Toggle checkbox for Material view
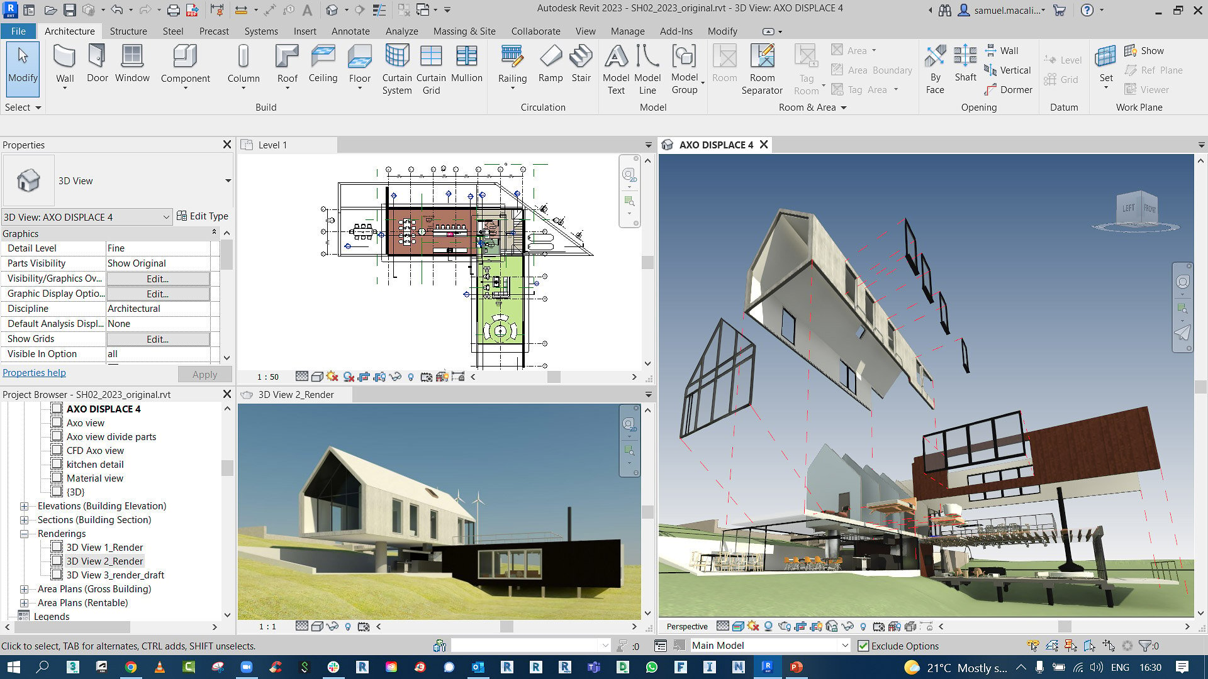 [x=57, y=478]
